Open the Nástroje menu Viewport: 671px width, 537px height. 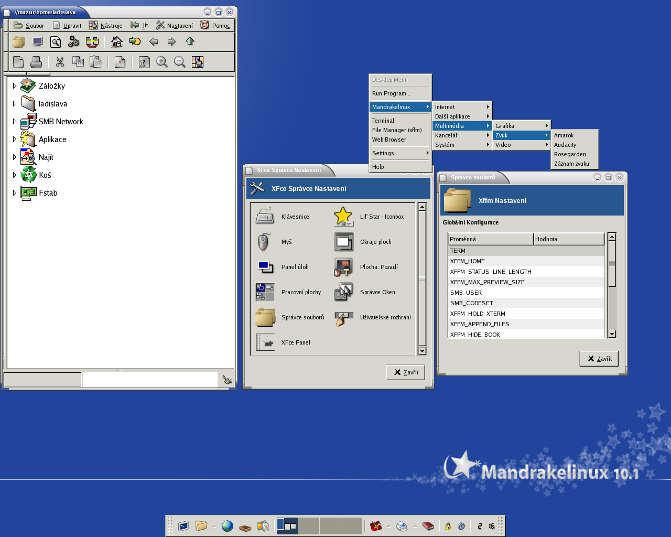(x=106, y=25)
